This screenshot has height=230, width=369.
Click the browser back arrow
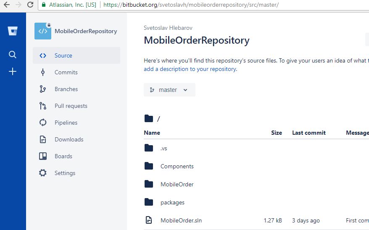[x=7, y=5]
